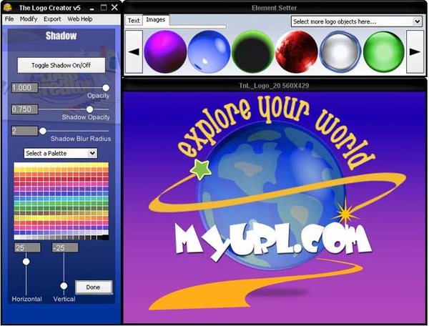Select the purple sphere image
Image resolution: width=429 pixels, height=326 pixels.
(x=165, y=51)
